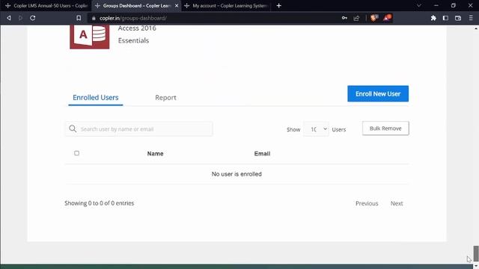
Task: Open the tab search chevron
Action: [x=419, y=5]
